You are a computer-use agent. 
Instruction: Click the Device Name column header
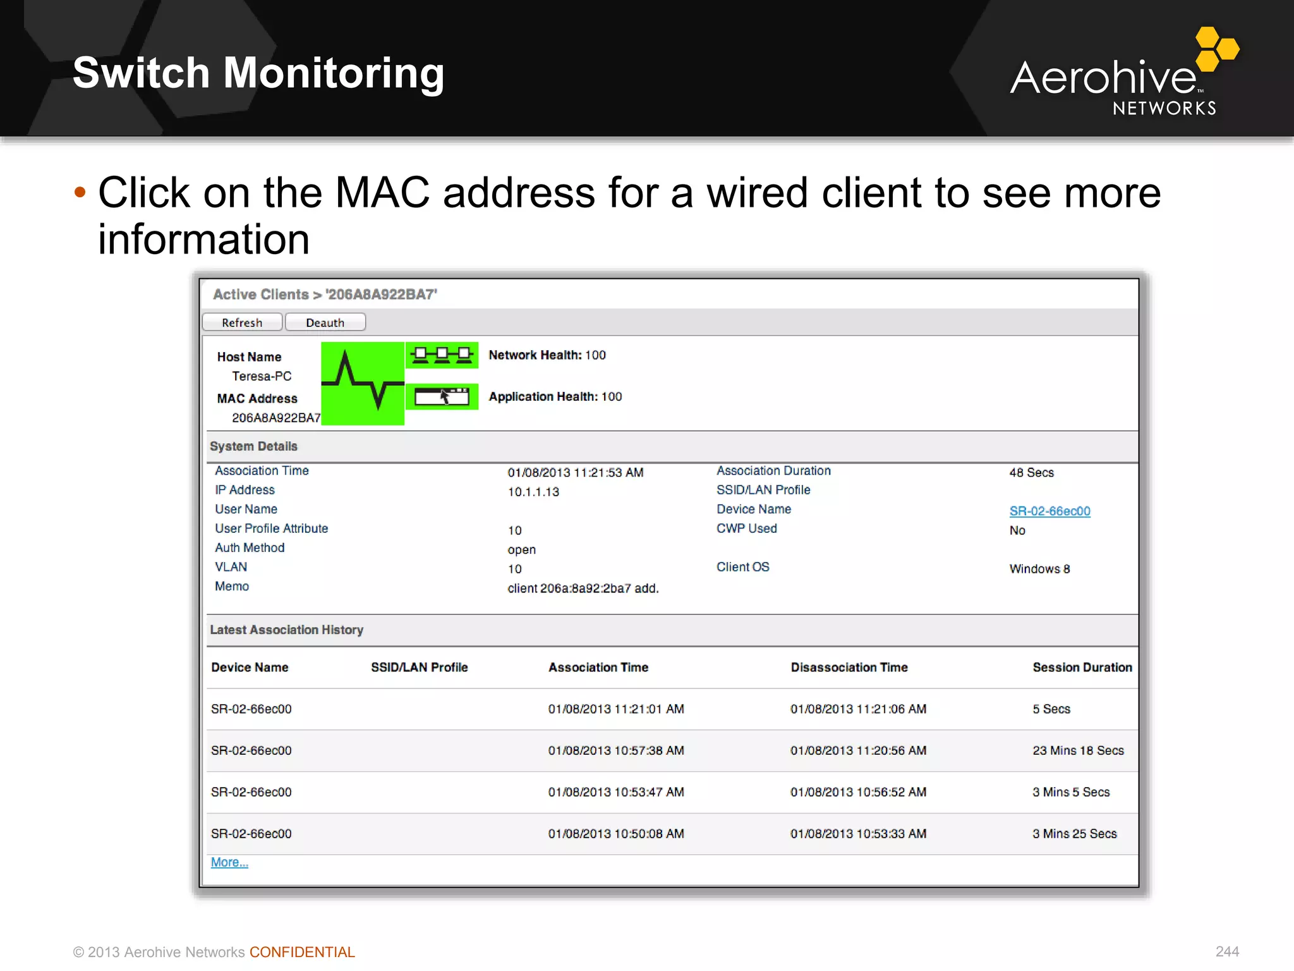(x=250, y=668)
